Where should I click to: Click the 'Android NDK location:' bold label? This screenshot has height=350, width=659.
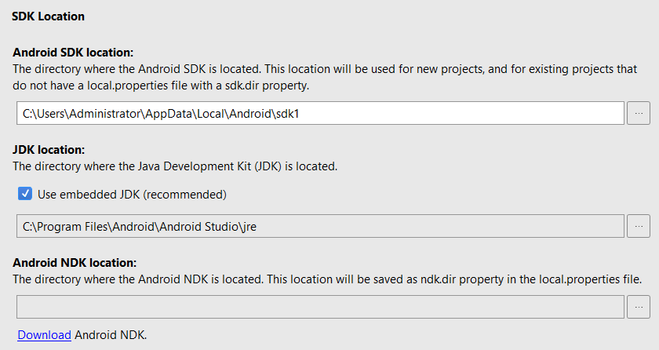75,262
